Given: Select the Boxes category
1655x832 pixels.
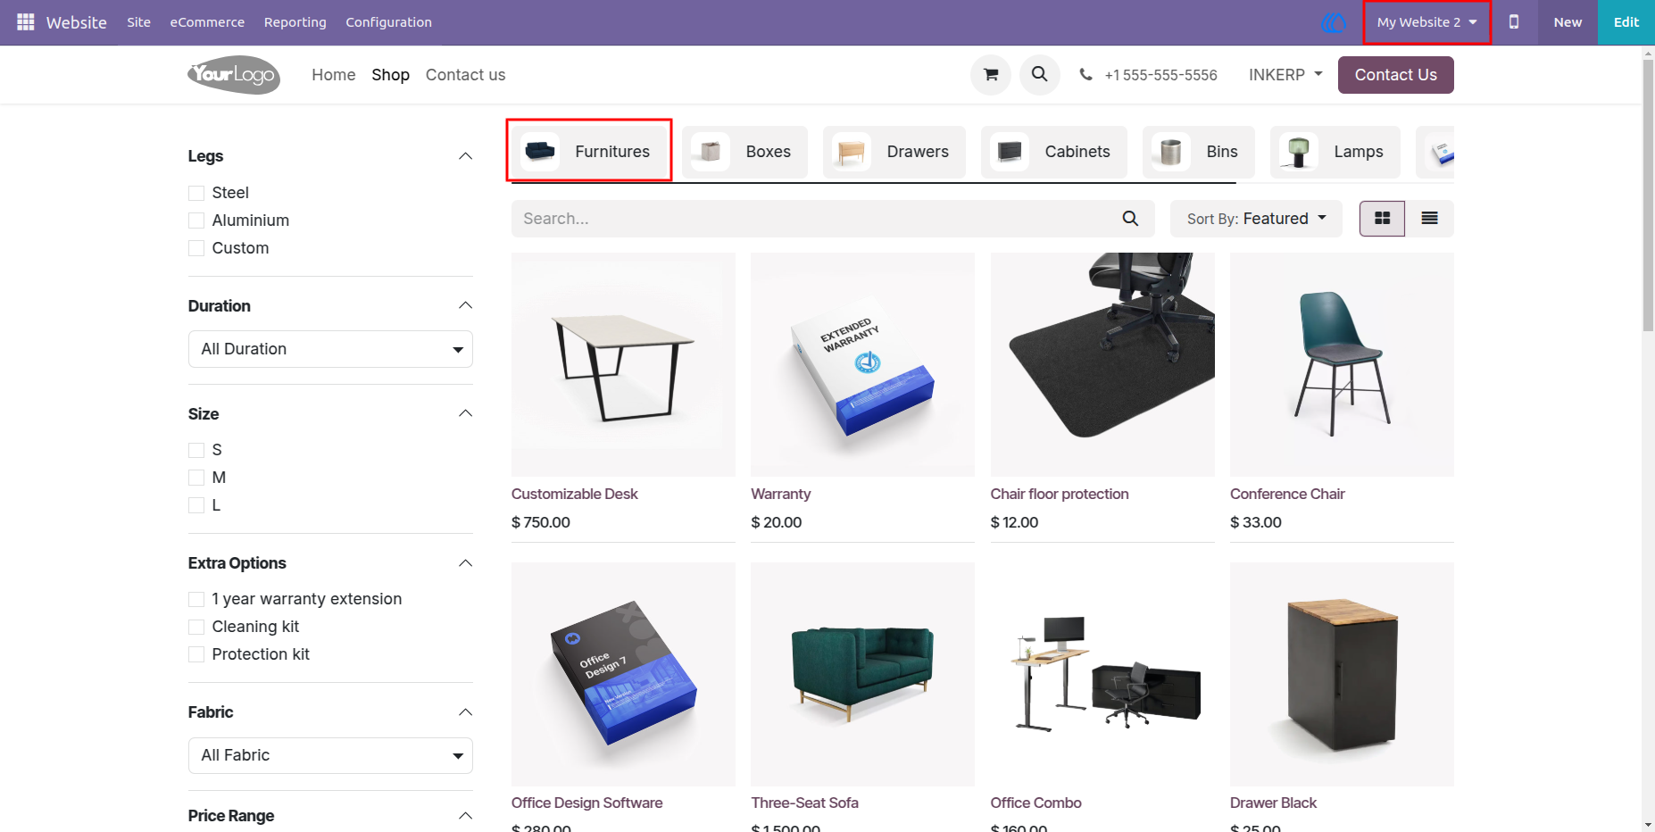Looking at the screenshot, I should click(744, 152).
